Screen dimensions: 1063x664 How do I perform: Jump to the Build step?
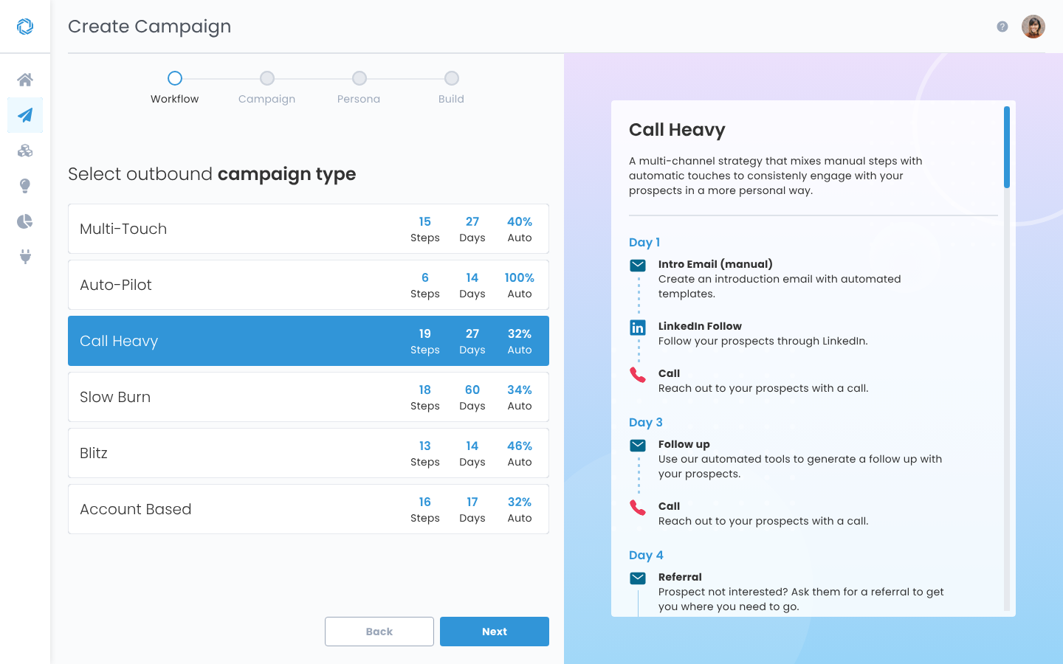point(452,78)
